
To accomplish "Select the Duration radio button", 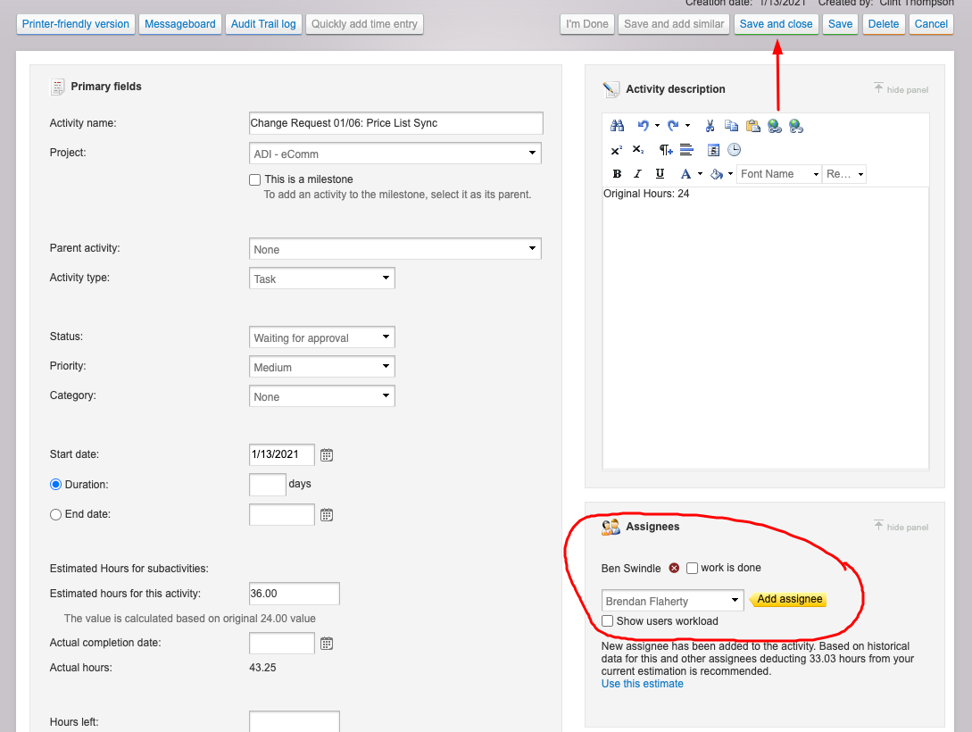I will coord(56,485).
